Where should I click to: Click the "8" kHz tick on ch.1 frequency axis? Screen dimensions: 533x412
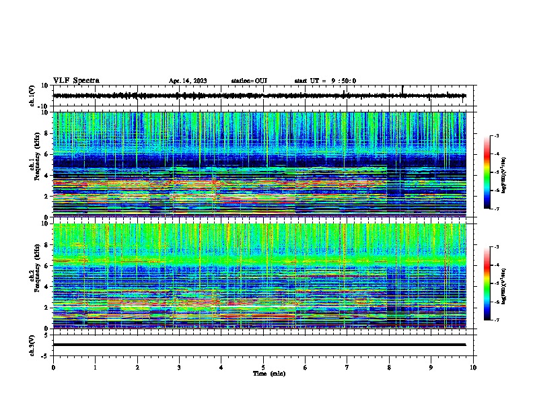(x=46, y=133)
